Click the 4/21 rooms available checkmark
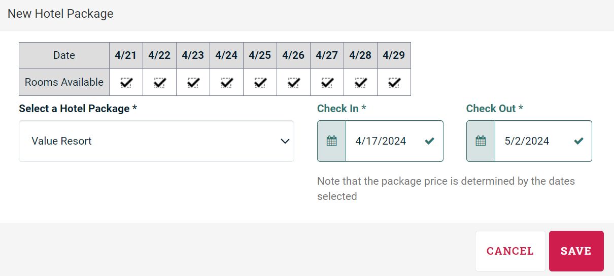 [126, 82]
